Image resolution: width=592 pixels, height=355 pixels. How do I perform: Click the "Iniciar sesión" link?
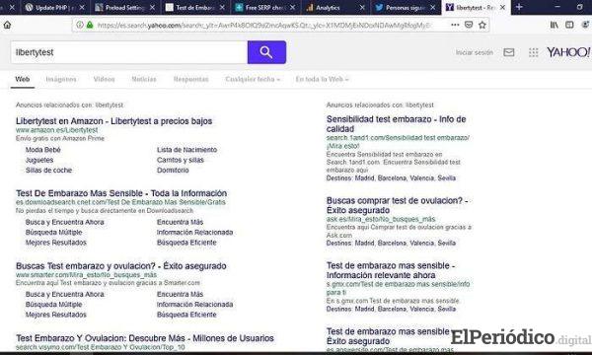475,52
